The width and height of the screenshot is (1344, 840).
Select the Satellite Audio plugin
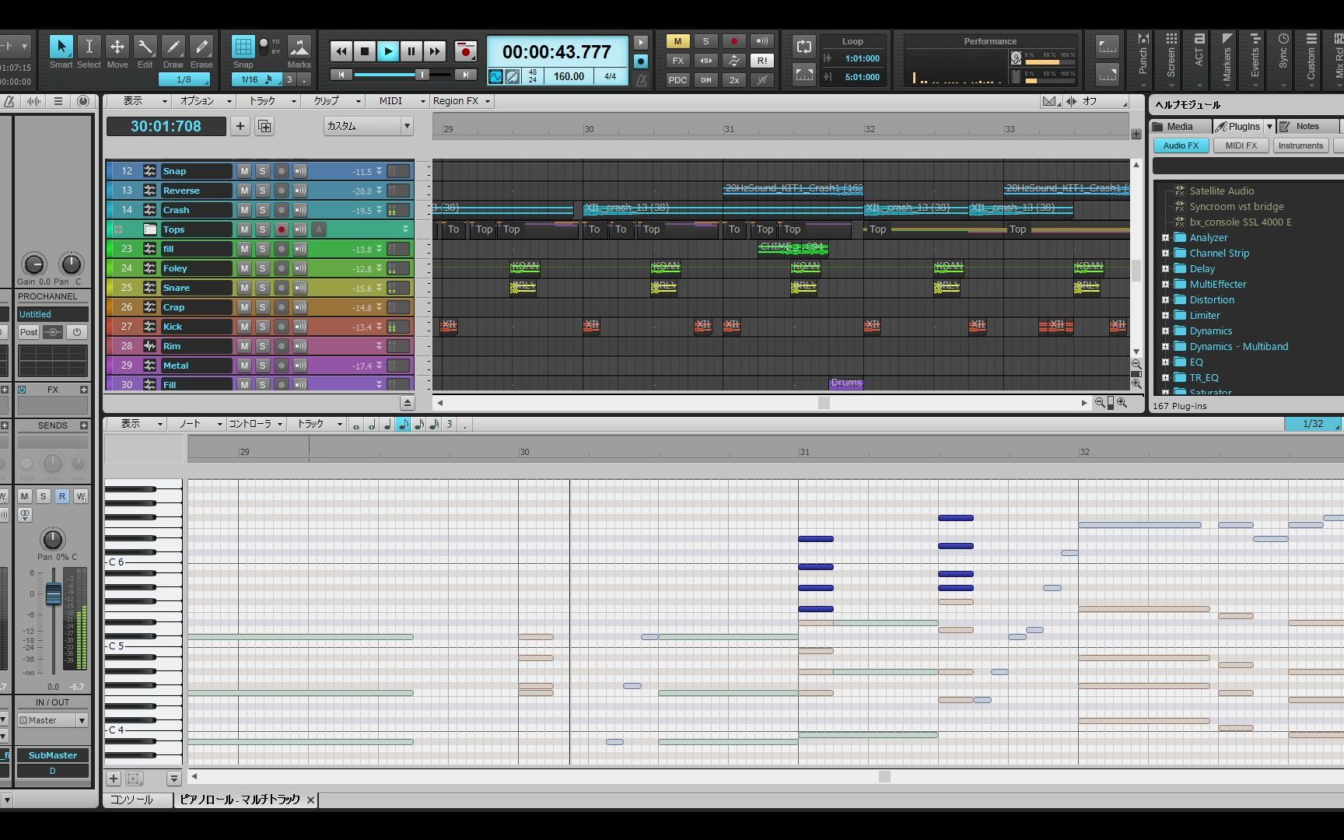(x=1221, y=191)
